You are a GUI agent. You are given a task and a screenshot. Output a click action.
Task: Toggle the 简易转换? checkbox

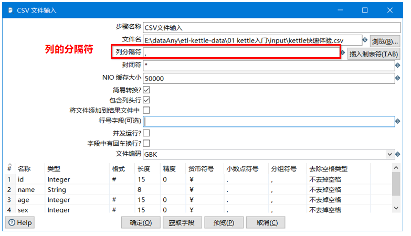click(x=146, y=90)
